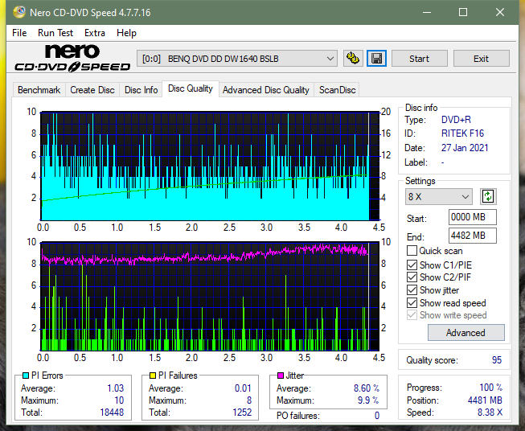Screen dimensions: 525x431
Task: Click the cyan PI Errors color swatch
Action: [x=26, y=376]
